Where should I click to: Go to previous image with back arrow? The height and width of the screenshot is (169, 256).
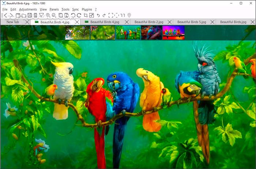[5, 15]
